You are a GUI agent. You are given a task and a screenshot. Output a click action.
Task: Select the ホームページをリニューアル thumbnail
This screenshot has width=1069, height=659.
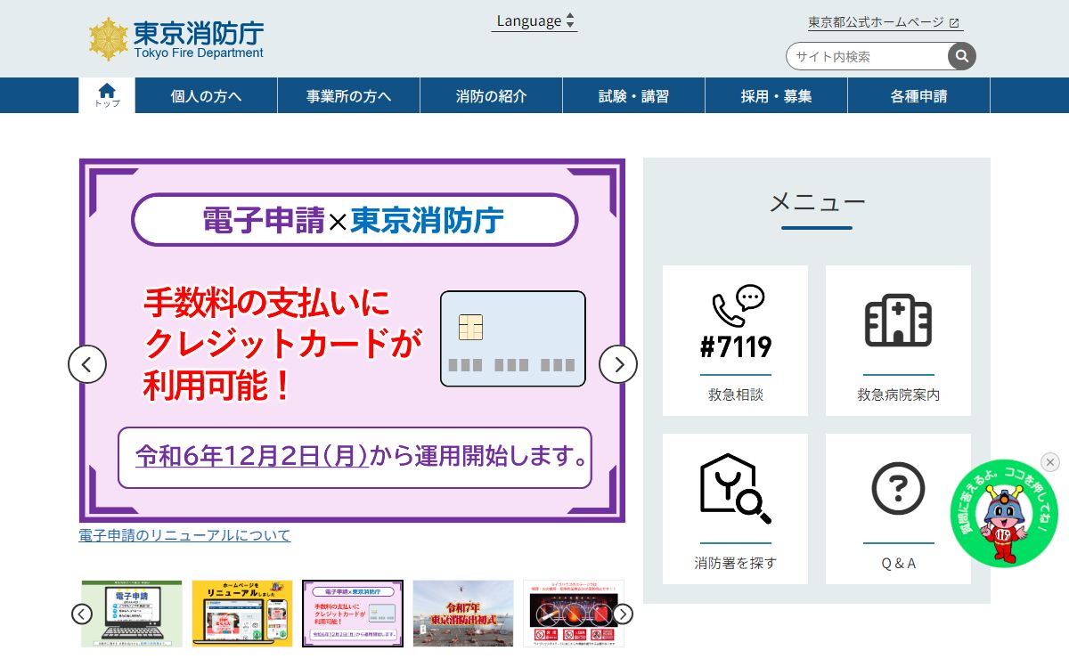tap(242, 614)
